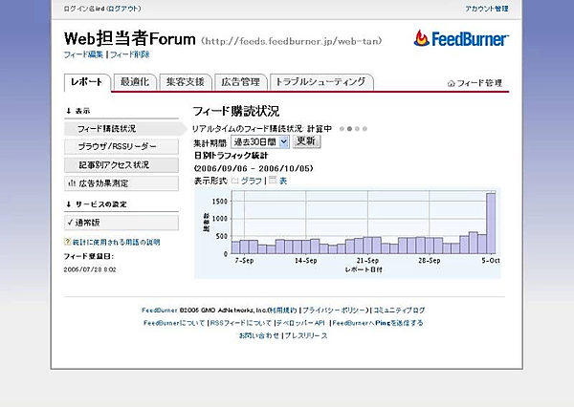The height and width of the screenshot is (407, 574).
Task: Switch to the 最適化 tab
Action: pos(133,82)
